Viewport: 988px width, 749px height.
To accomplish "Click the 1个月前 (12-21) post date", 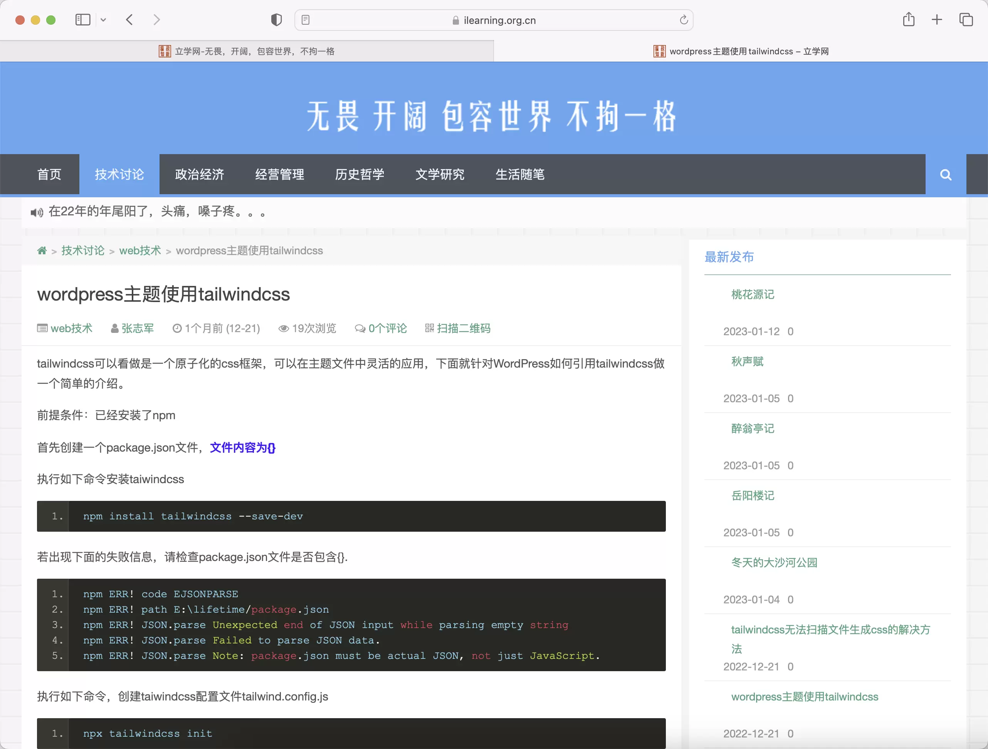I will [222, 328].
